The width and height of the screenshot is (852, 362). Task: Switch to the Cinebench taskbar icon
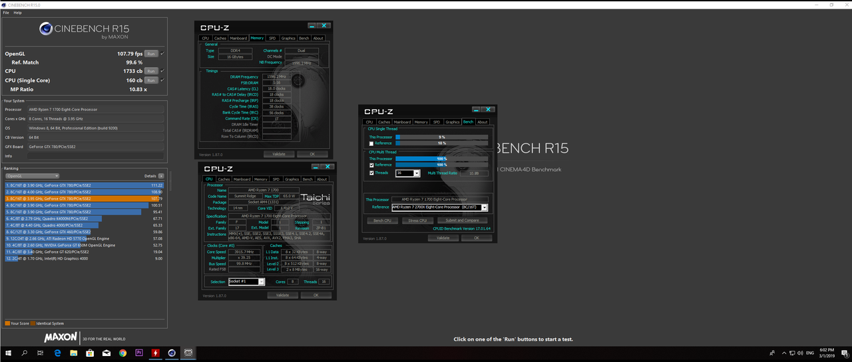click(172, 353)
